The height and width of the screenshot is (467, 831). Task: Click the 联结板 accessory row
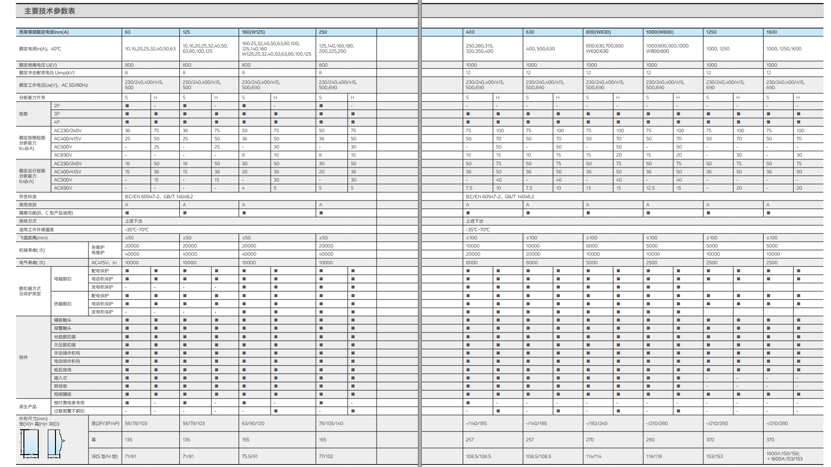tap(60, 386)
